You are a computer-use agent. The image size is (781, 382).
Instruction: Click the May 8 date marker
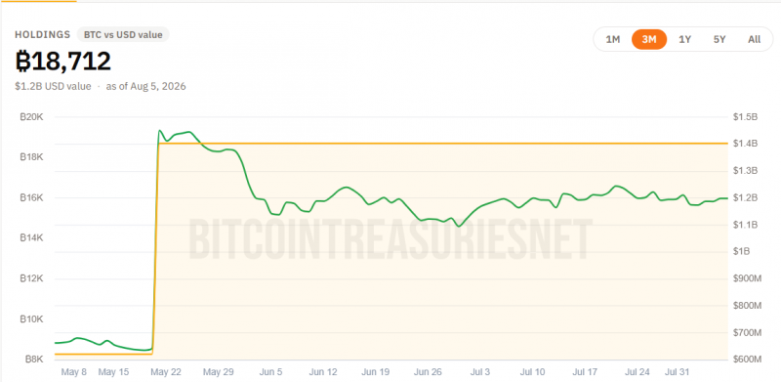[x=74, y=372]
